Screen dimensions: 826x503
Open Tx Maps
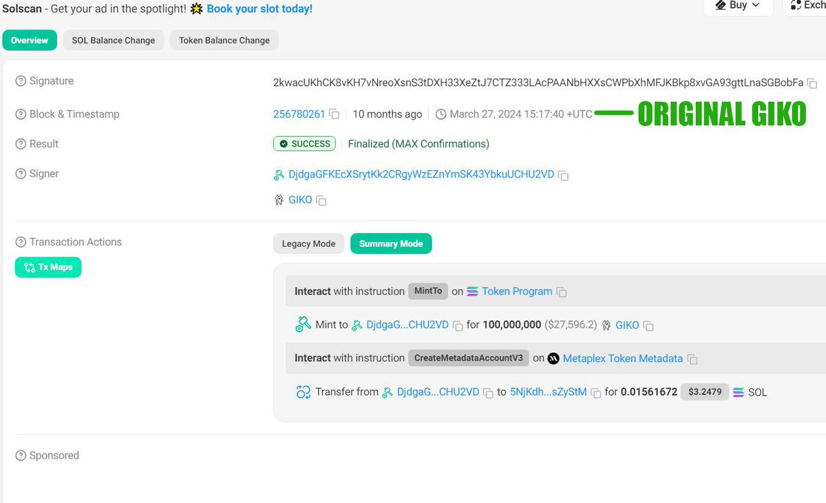click(x=48, y=267)
